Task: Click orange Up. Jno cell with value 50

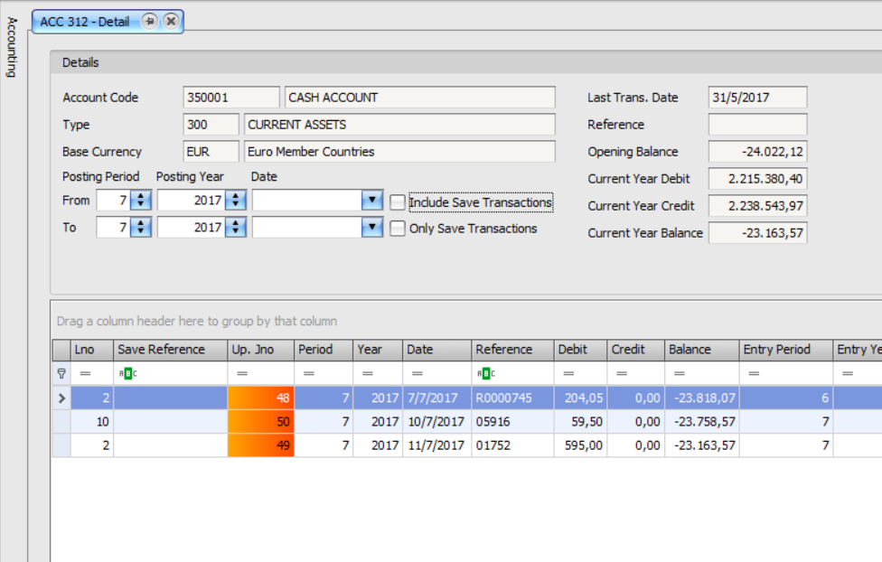Action: (260, 422)
